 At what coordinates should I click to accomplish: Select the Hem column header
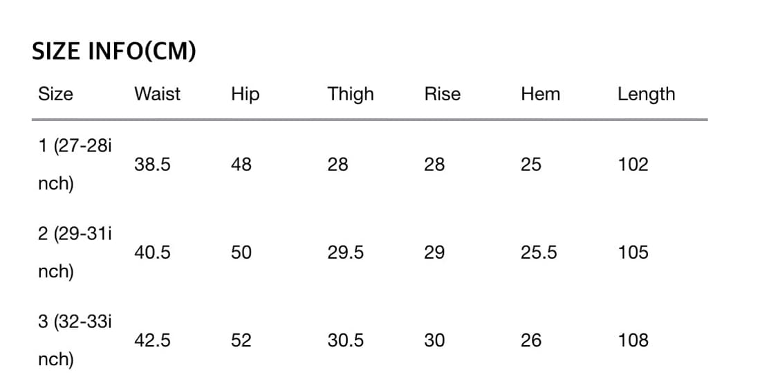point(540,94)
